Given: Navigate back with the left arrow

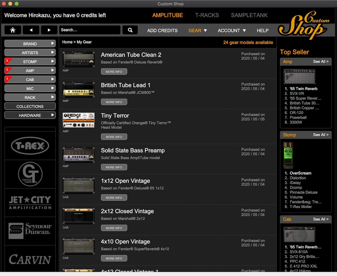Looking at the screenshot, I should 31,30.
